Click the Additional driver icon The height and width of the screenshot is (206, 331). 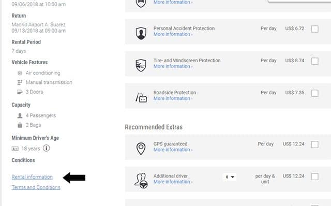(x=141, y=181)
